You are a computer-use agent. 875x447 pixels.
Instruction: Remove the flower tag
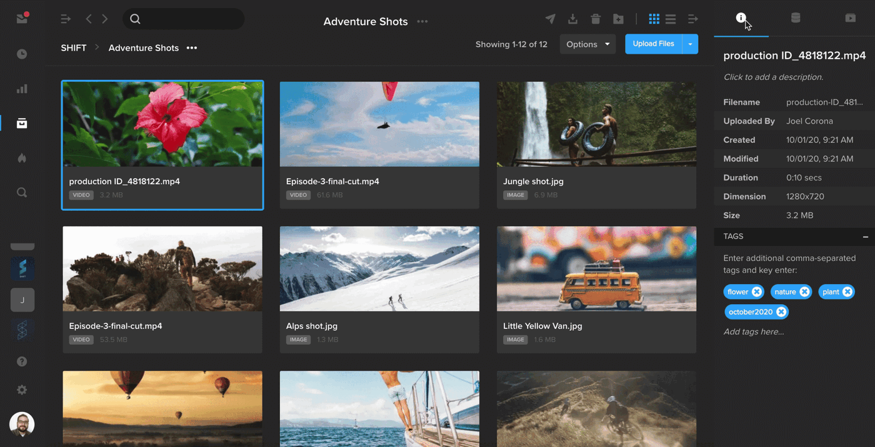pos(757,292)
